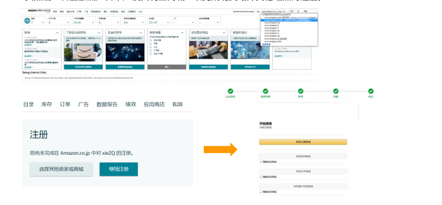
Task: Collapse the 在全球发布 card
Action: pyautogui.click(x=141, y=33)
